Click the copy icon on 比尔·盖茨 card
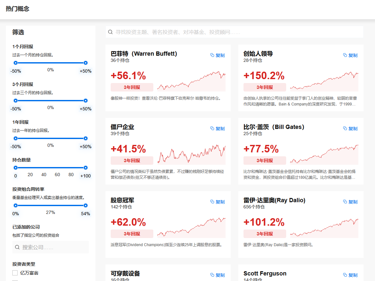The image size is (375, 281). tap(345, 128)
